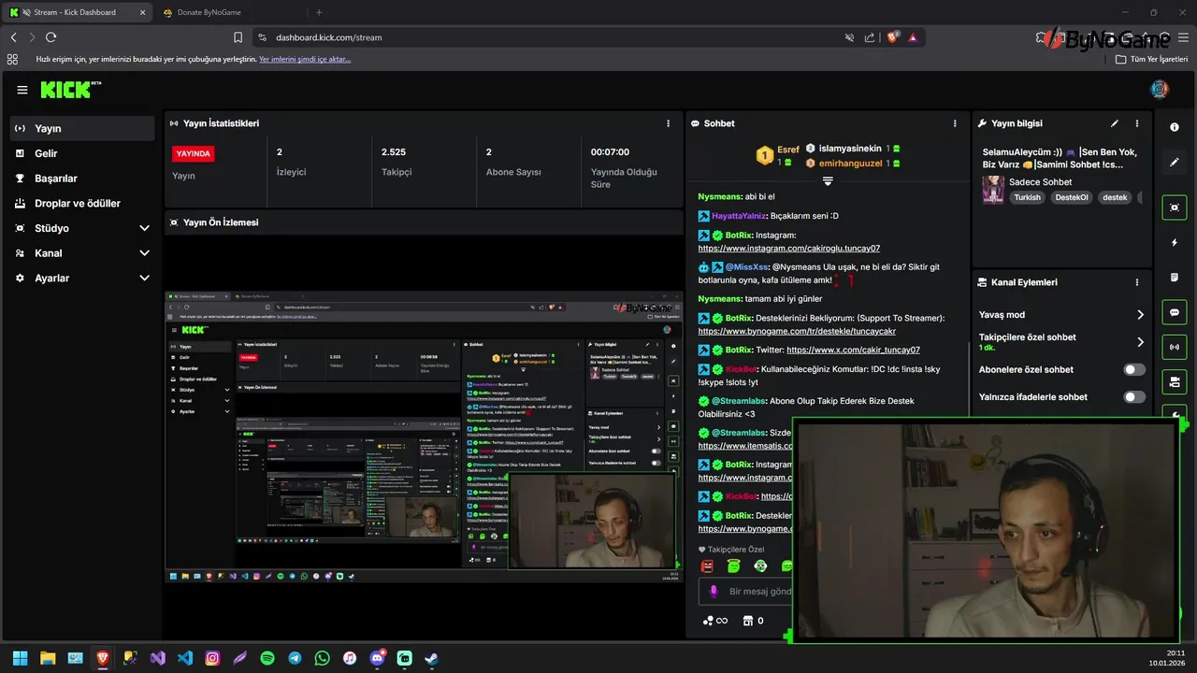Click the Turkish tag in stream info
1197x673 pixels.
[1027, 197]
